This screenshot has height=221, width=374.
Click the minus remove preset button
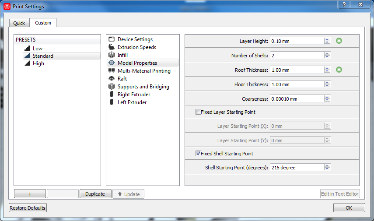63,194
